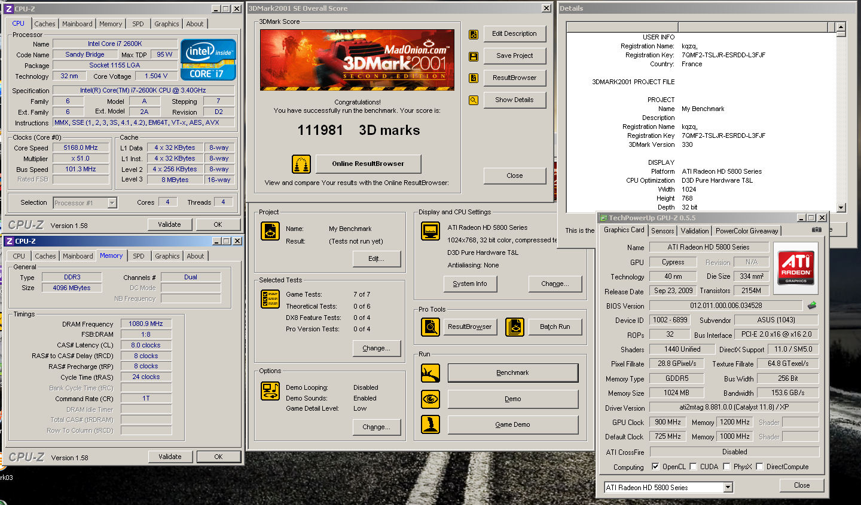Open the PowerColor Giveaway tab in GPU-Z

pyautogui.click(x=747, y=231)
